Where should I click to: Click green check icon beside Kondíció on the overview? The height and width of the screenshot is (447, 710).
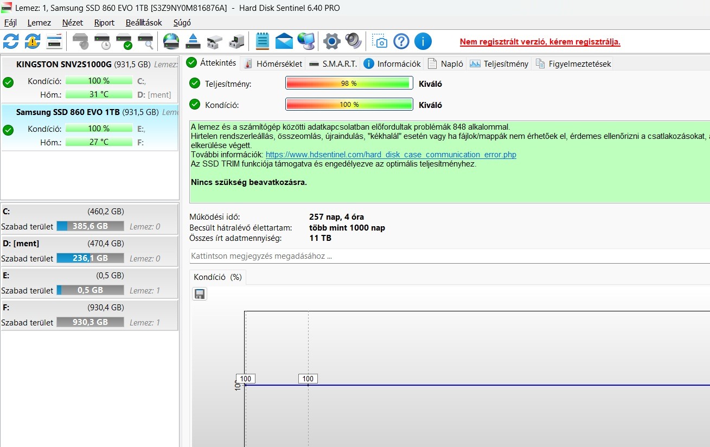tap(195, 104)
